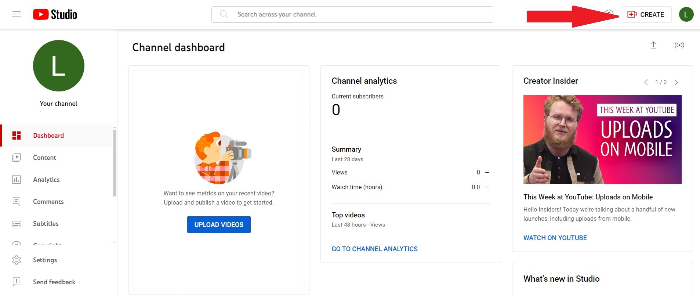Click the Go live broadcast icon
The height and width of the screenshot is (296, 700).
point(679,45)
